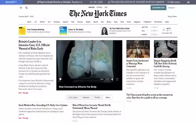Open the Real Estate section

[158, 22]
